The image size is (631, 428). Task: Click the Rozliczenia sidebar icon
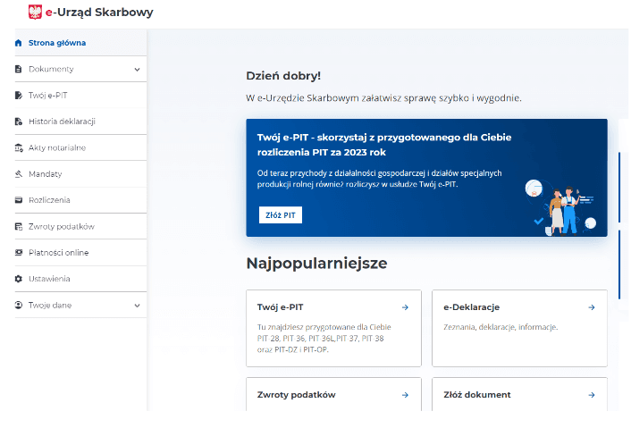click(18, 200)
